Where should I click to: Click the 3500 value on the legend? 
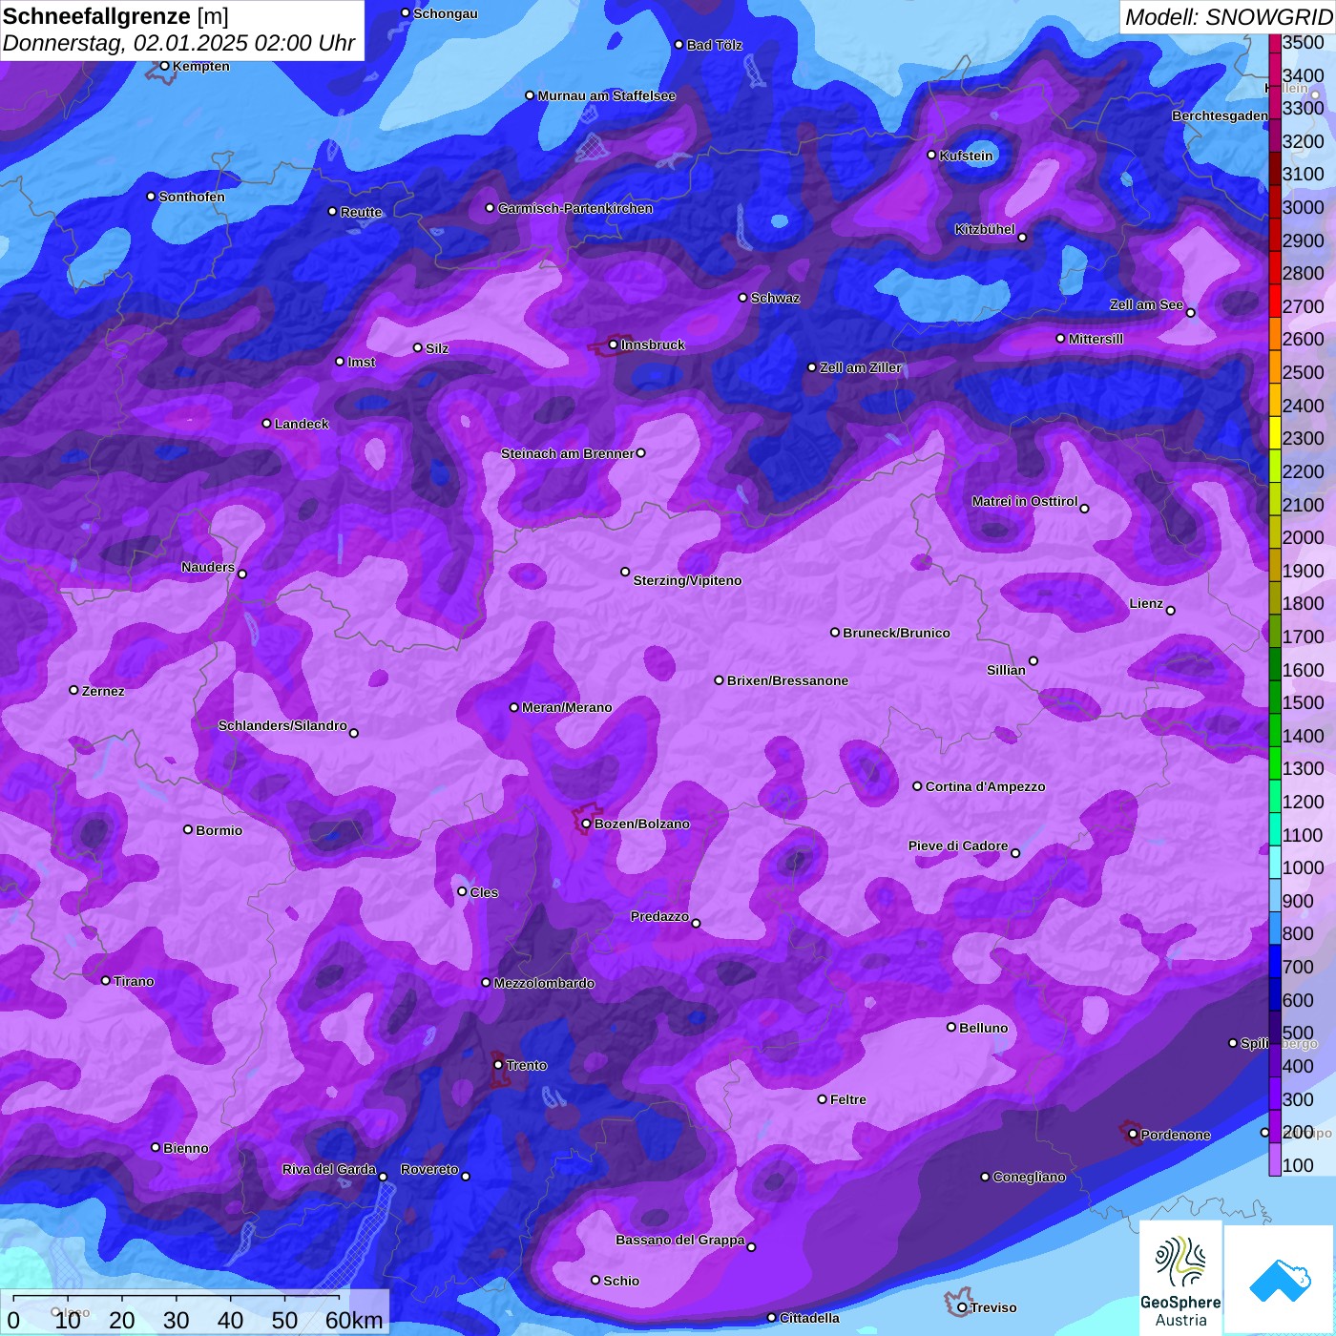[x=1304, y=43]
